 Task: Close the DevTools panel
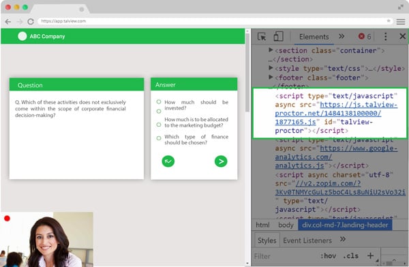tap(402, 36)
